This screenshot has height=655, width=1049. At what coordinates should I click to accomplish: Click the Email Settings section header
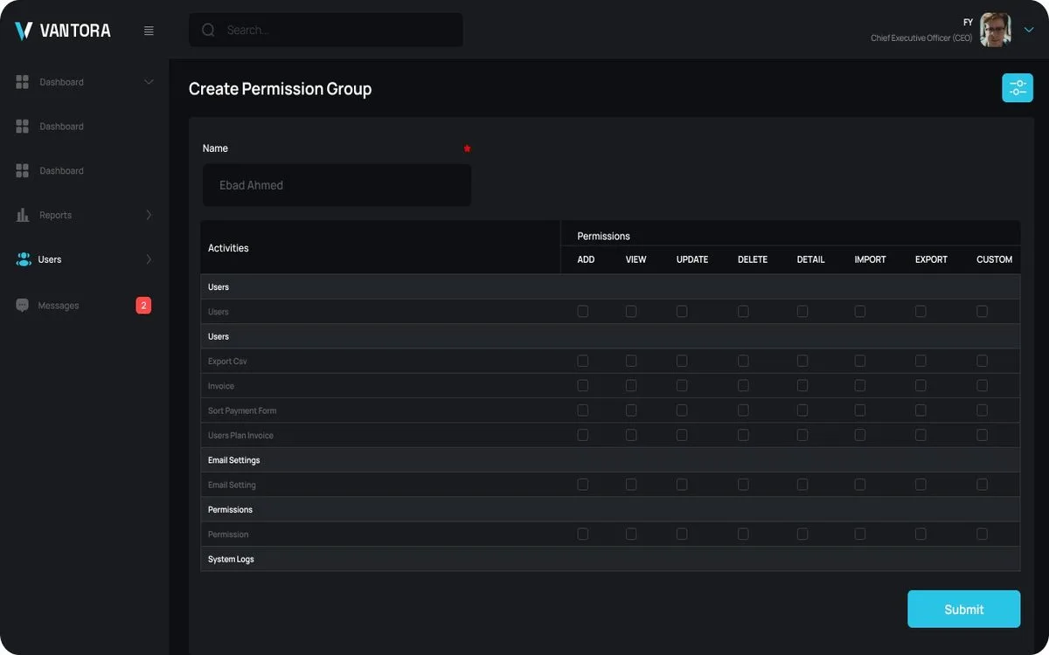233,460
